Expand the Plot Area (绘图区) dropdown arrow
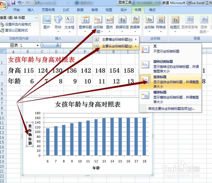Screen dimensions: 212x183 point(175,32)
